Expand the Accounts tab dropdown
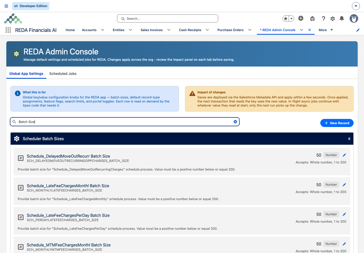The width and height of the screenshot is (364, 253). click(x=103, y=30)
